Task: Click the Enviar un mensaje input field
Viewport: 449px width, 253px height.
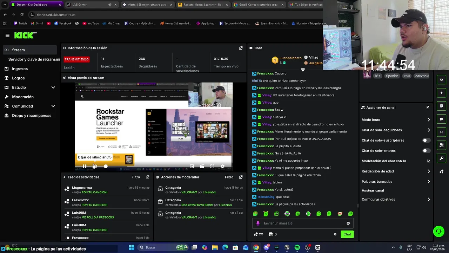Action: [302, 223]
